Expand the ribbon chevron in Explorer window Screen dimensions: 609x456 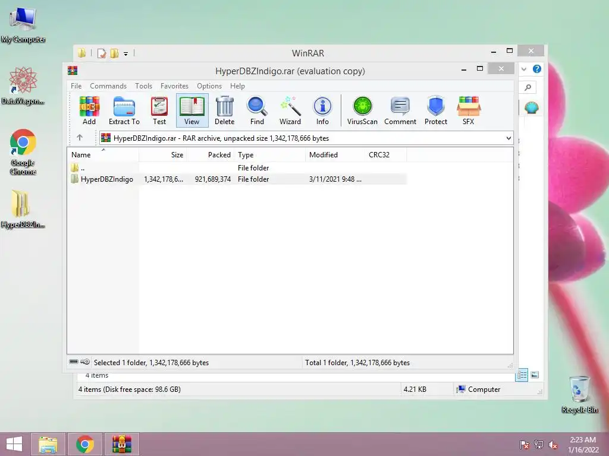coord(523,69)
